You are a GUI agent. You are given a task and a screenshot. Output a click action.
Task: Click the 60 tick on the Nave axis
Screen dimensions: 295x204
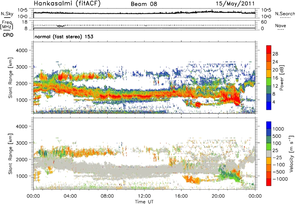click(264, 22)
